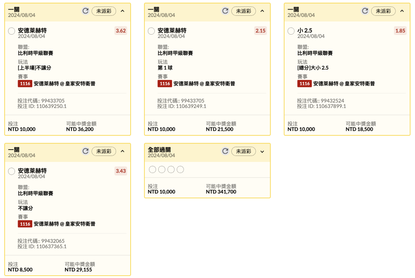Collapse the 小 2.5 bet card
Image resolution: width=415 pixels, height=278 pixels.
point(402,11)
